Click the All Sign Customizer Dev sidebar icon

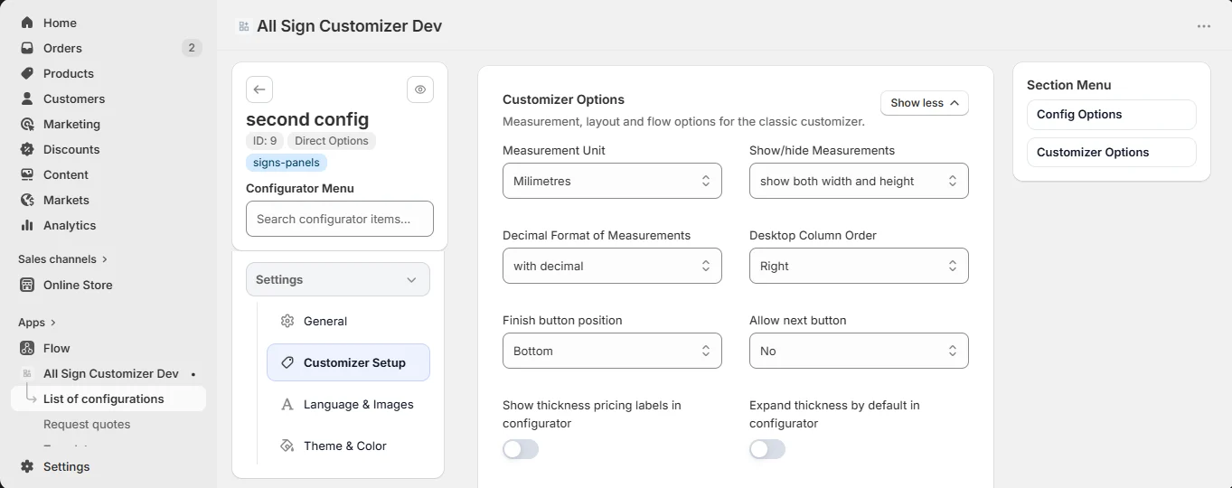point(27,373)
